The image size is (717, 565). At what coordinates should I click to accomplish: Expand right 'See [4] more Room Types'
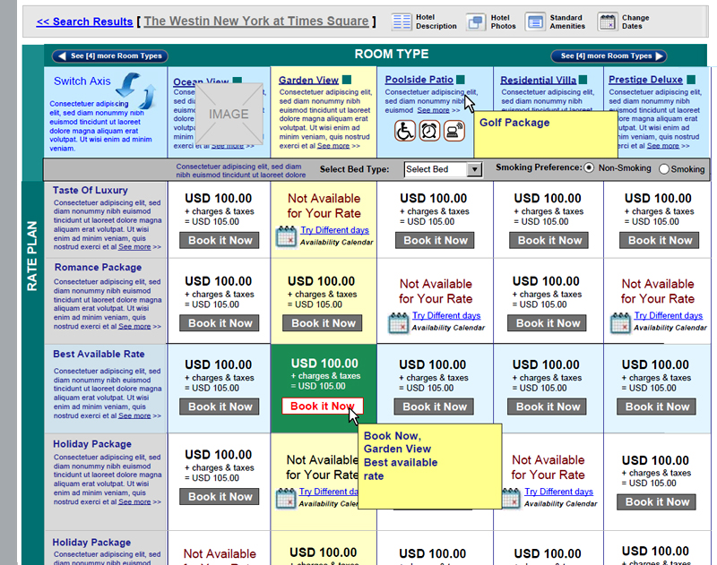(x=609, y=56)
